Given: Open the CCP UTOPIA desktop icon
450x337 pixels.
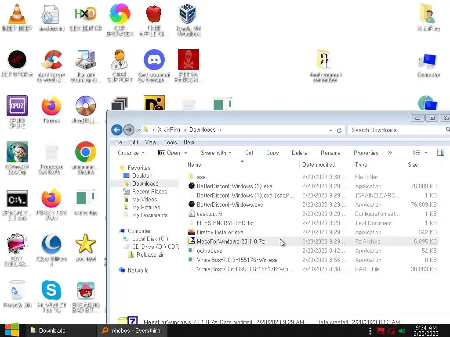Looking at the screenshot, I should point(17,64).
